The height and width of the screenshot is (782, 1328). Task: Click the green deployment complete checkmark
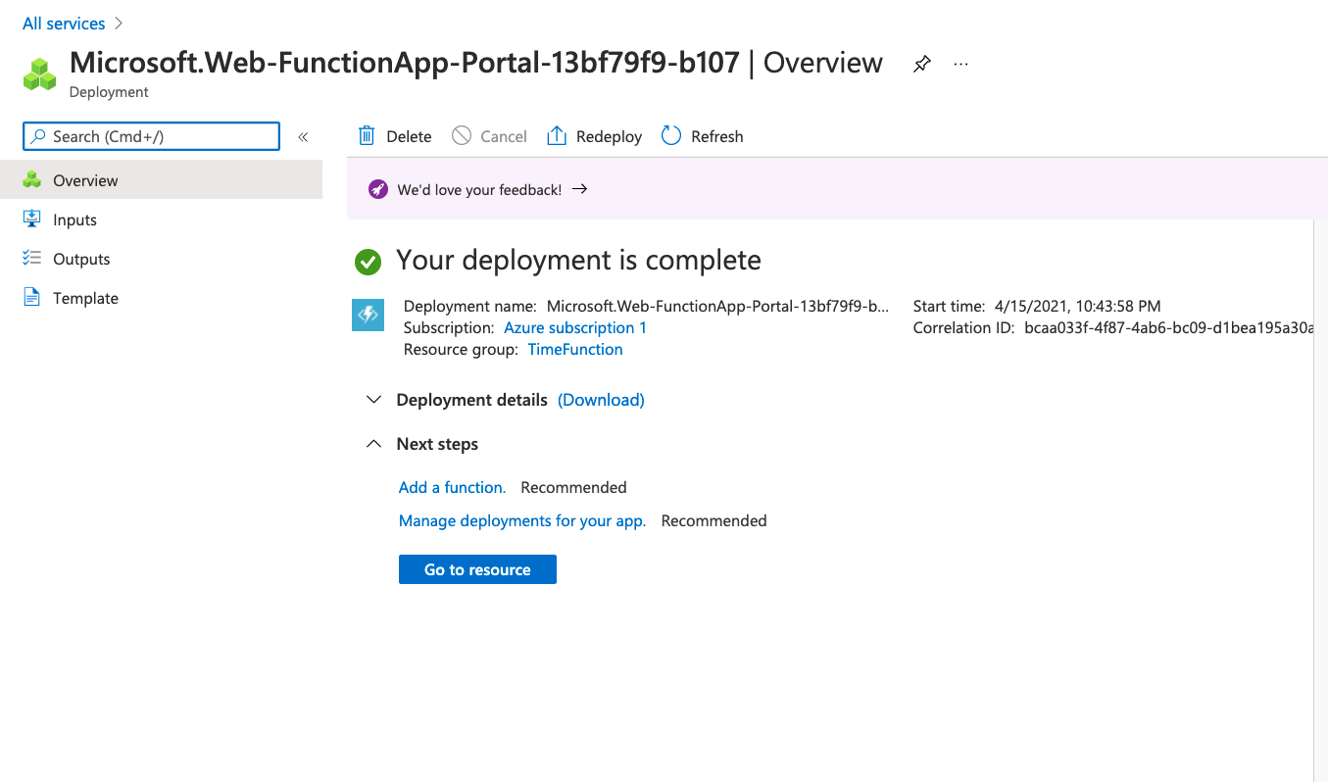pyautogui.click(x=368, y=261)
